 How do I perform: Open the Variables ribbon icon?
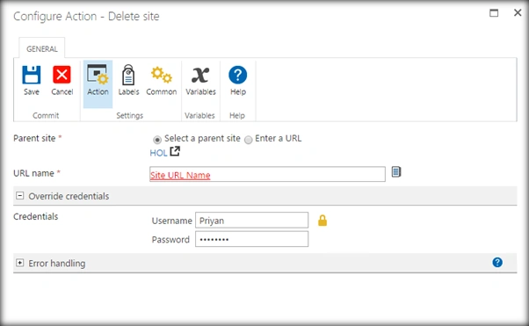pos(200,75)
